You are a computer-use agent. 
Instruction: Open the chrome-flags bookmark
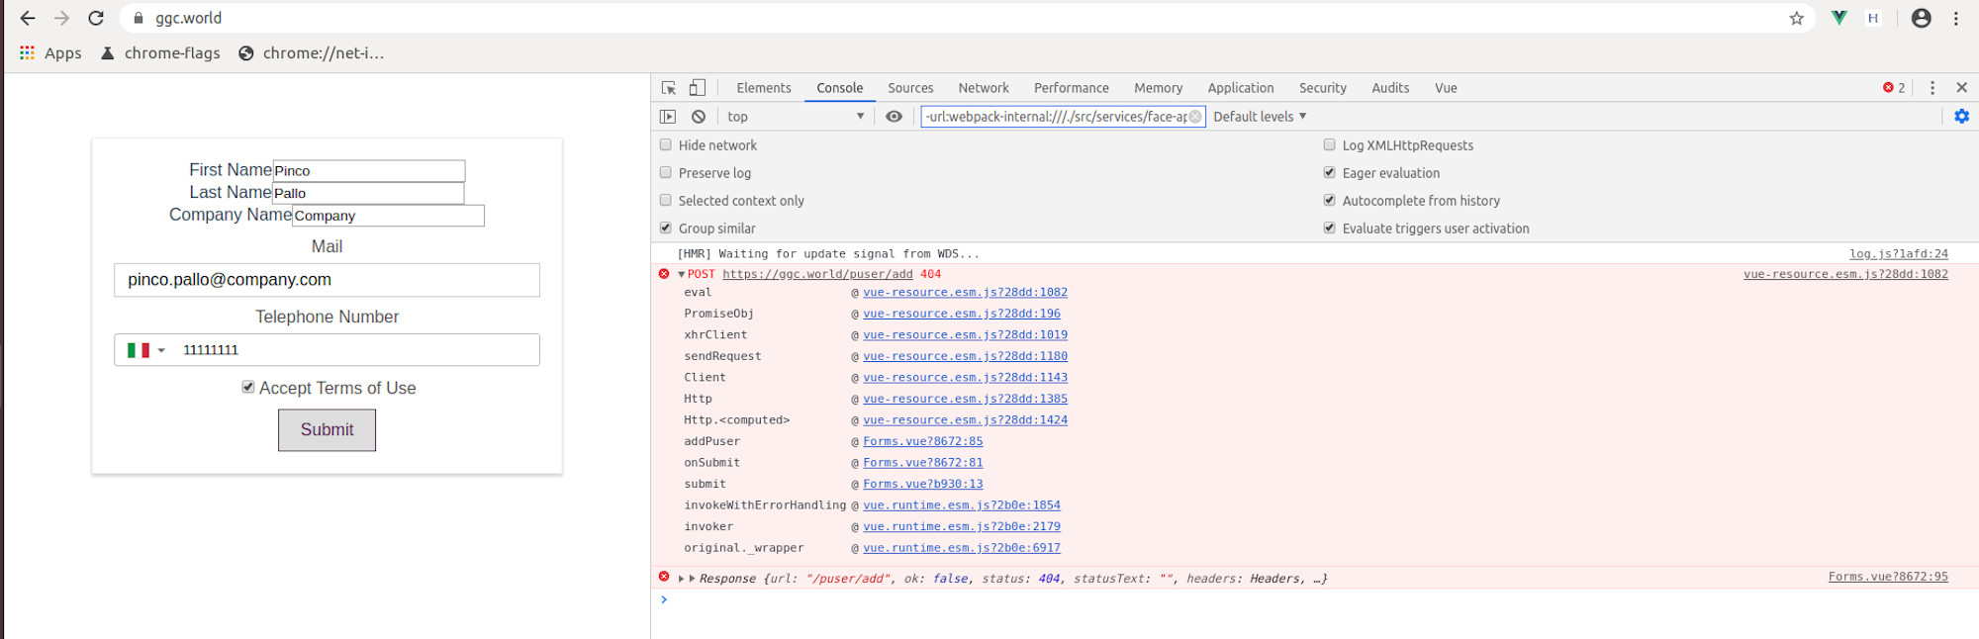tap(160, 53)
